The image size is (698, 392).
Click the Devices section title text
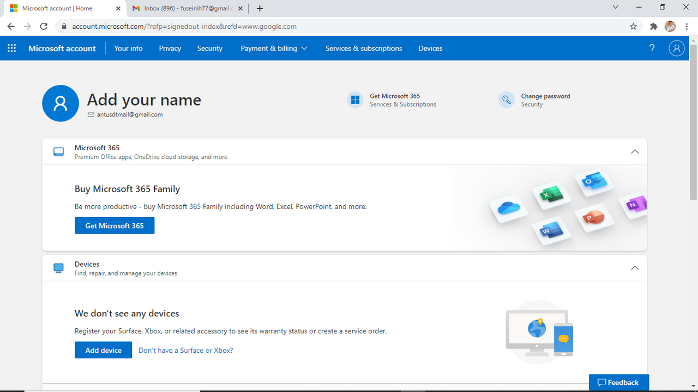pos(87,264)
